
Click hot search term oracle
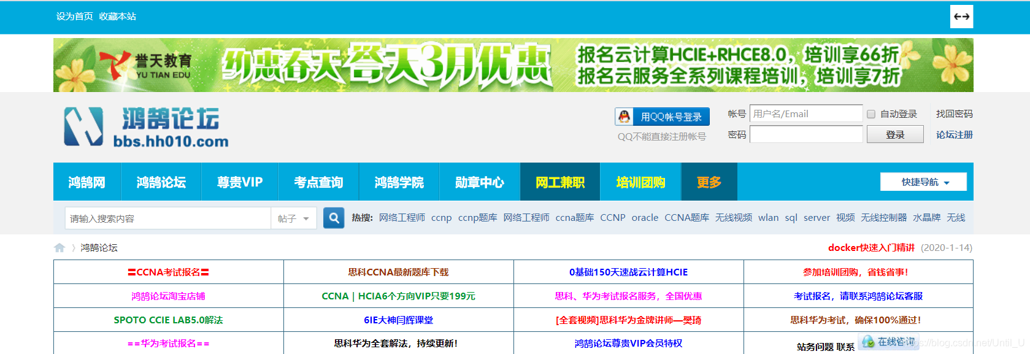(x=645, y=218)
